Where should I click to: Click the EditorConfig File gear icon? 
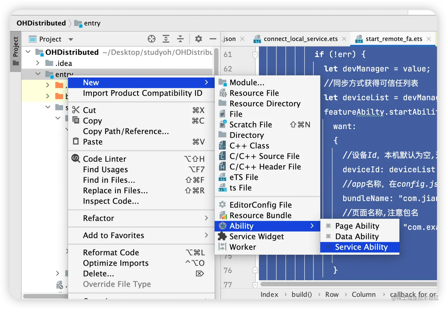pyautogui.click(x=223, y=205)
